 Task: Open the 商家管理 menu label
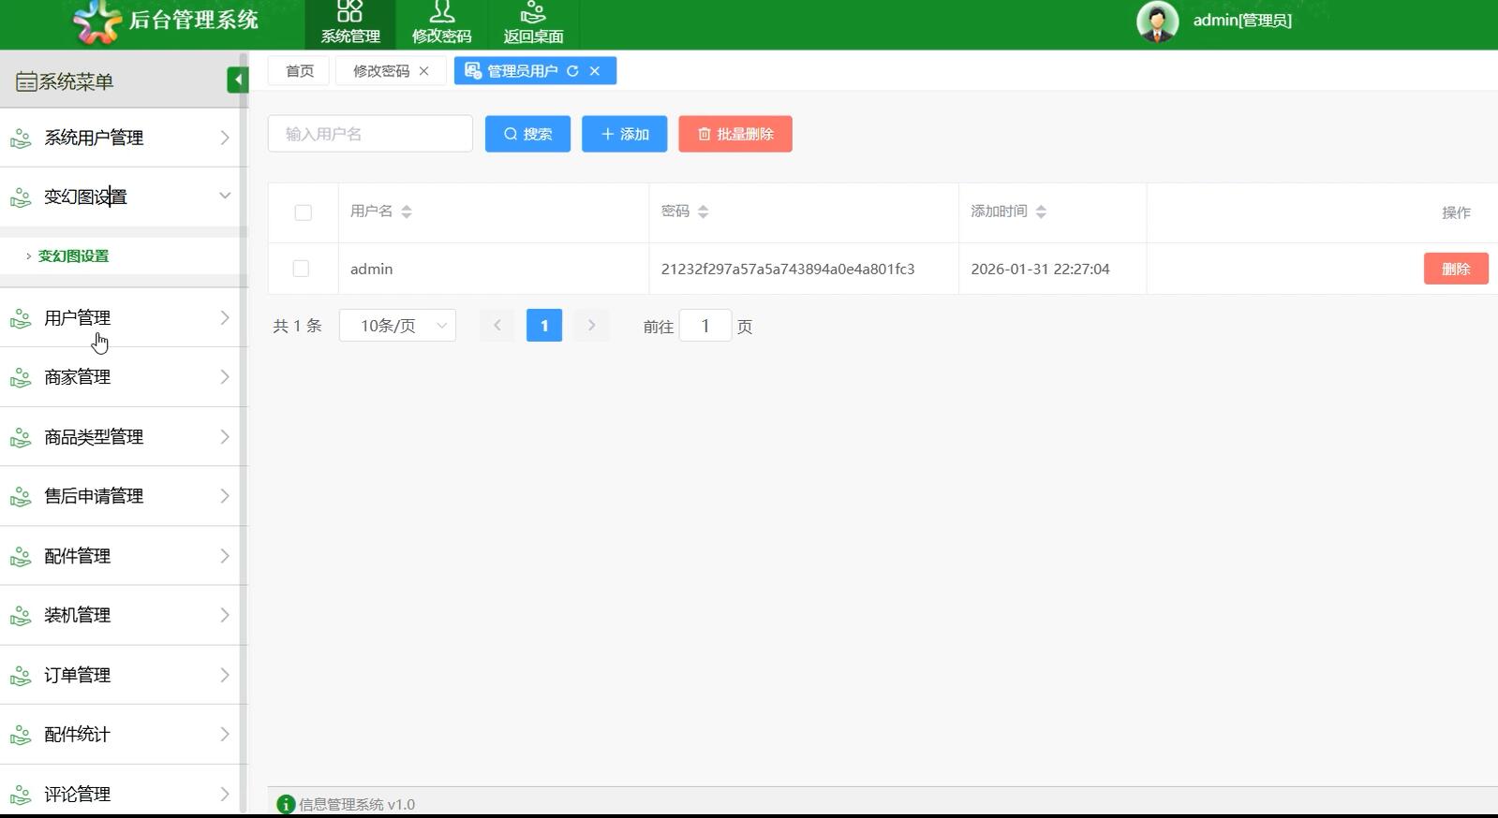click(x=77, y=378)
